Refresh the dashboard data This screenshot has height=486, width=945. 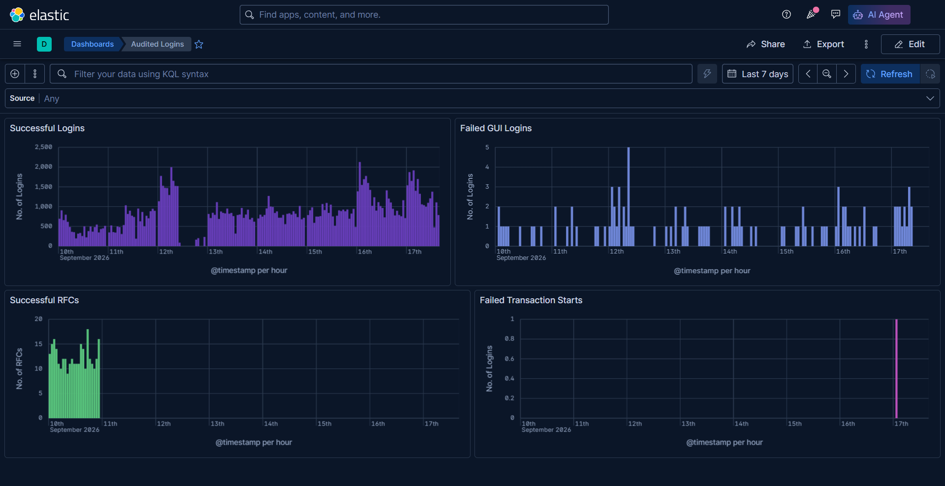pos(890,74)
